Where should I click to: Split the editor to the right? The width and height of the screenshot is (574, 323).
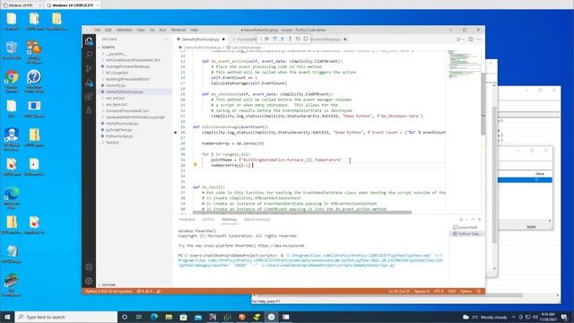[x=471, y=39]
